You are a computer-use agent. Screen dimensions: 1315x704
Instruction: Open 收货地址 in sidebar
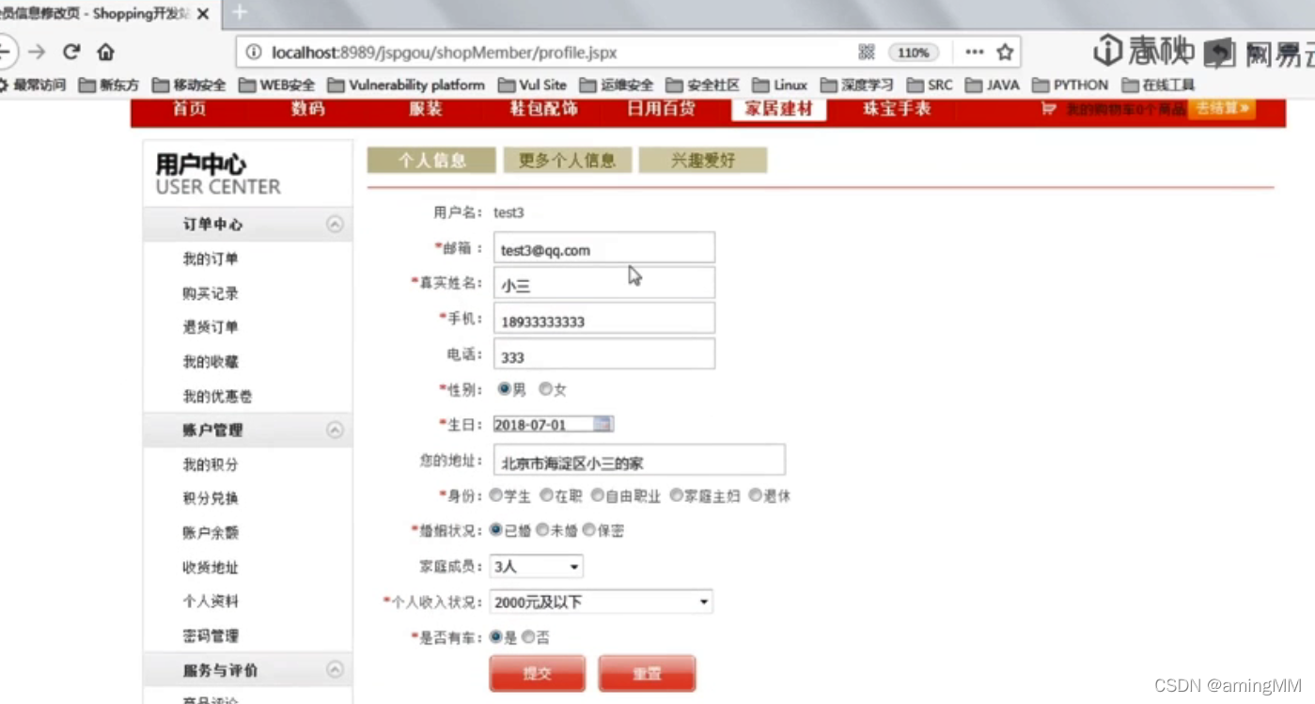tap(211, 568)
